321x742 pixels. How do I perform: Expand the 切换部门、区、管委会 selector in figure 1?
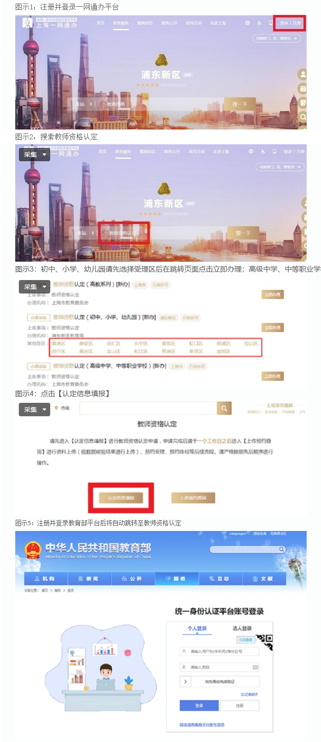pos(277,39)
